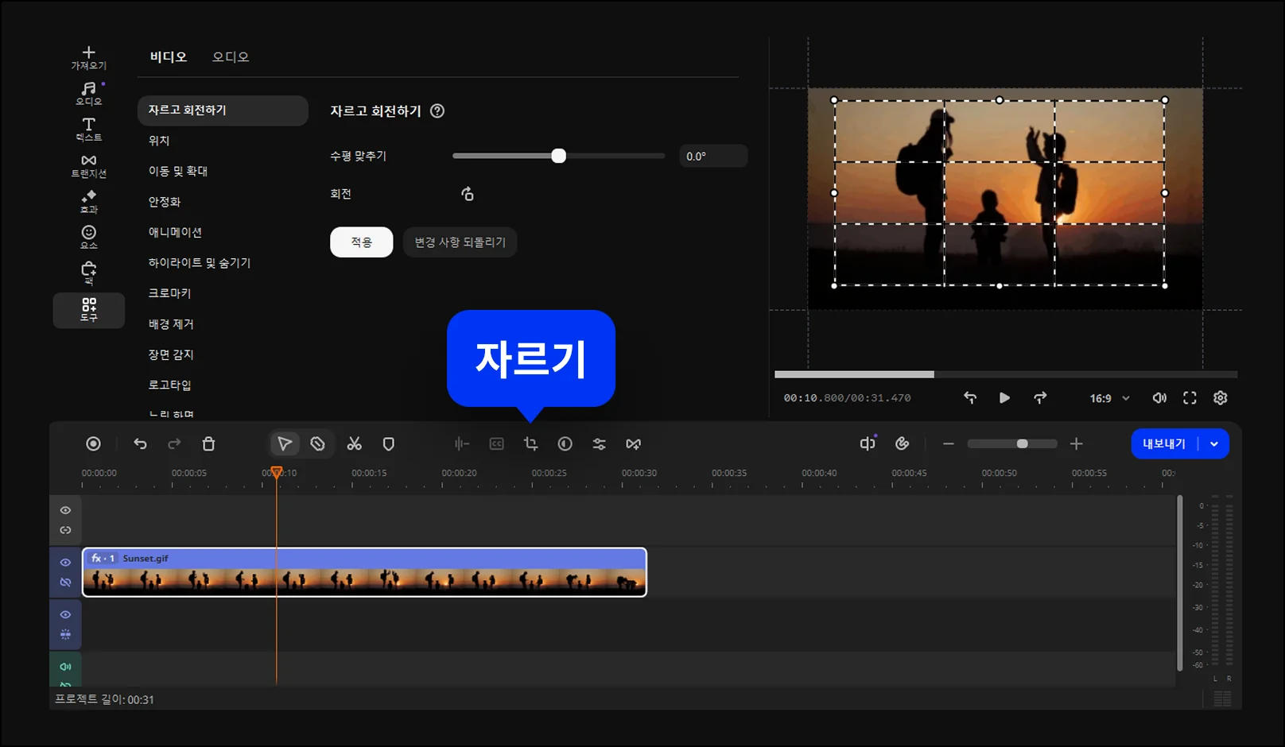Viewport: 1285px width, 747px height.
Task: Select the scissors split tool
Action: (x=355, y=444)
